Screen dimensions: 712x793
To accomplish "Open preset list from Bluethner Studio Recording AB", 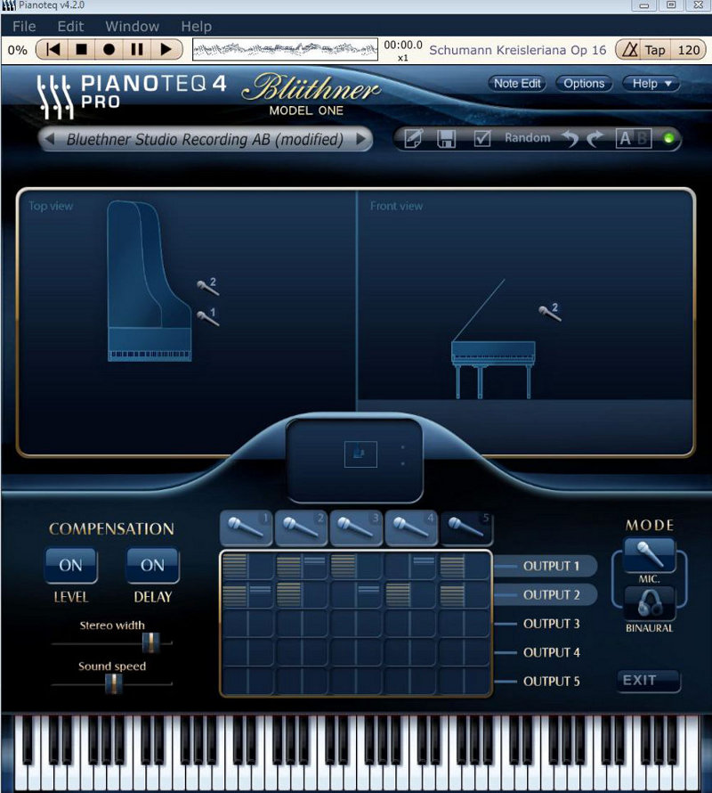I will (205, 139).
